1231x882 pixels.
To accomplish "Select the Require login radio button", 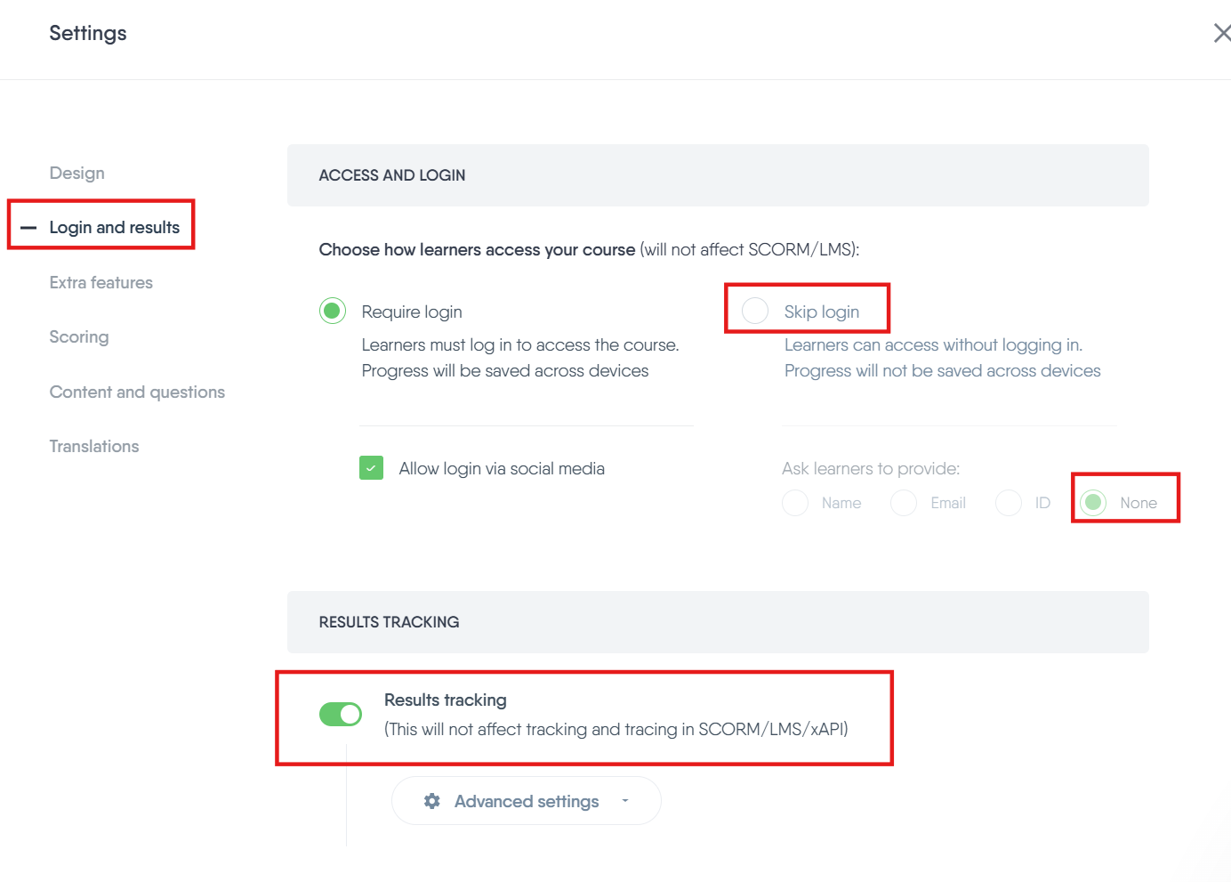I will [333, 311].
